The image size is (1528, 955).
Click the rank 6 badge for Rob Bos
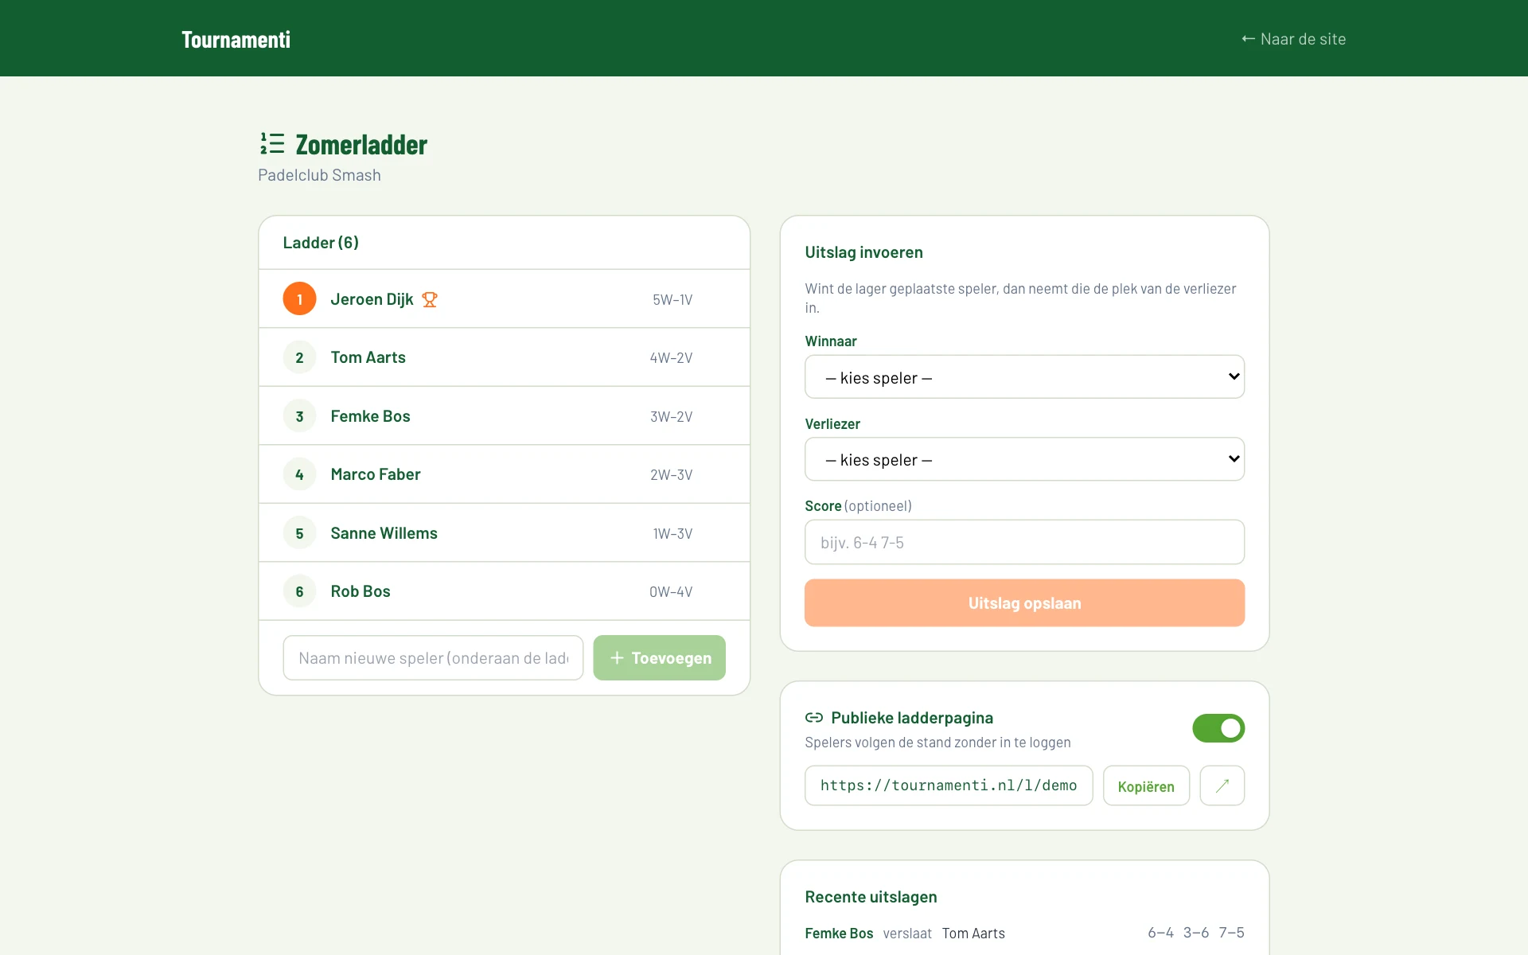299,591
